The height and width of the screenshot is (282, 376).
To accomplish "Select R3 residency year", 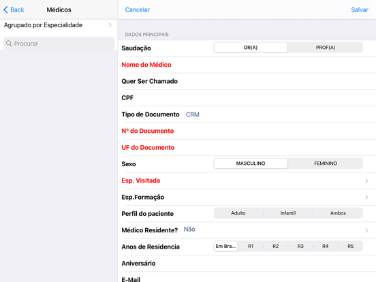I will click(x=300, y=247).
